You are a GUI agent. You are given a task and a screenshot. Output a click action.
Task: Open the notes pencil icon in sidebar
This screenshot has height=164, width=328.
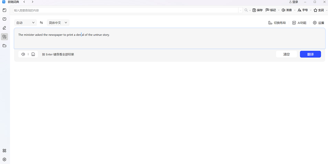click(x=4, y=28)
